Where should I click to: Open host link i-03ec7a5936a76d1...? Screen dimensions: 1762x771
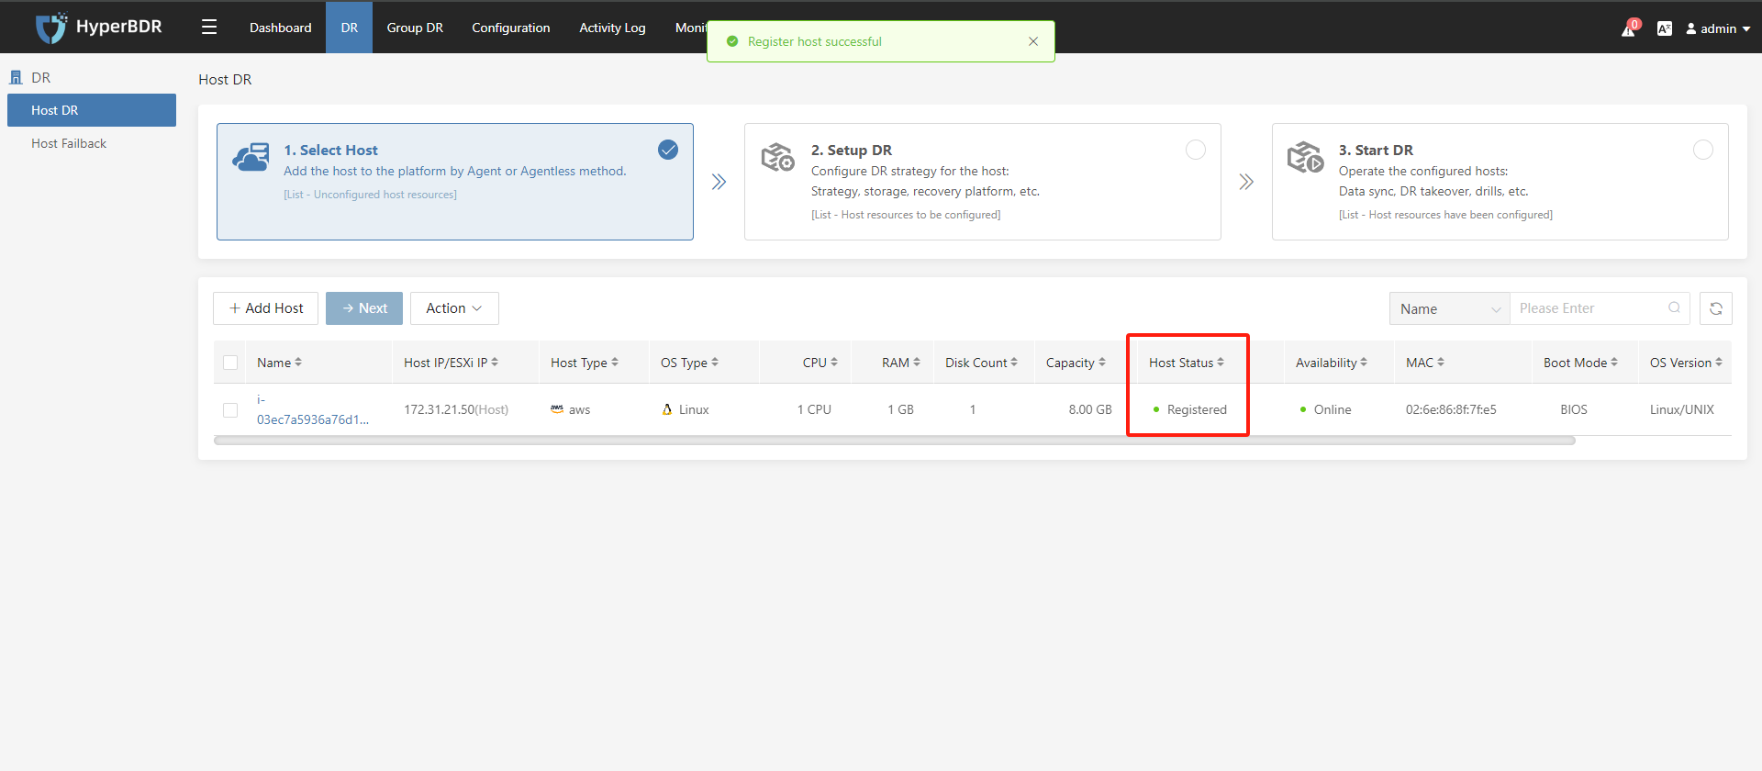pos(313,409)
